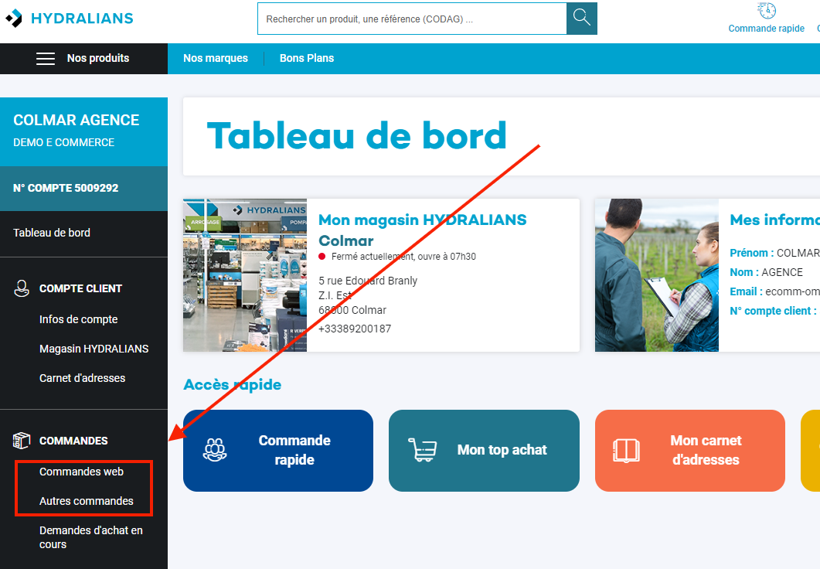Screen dimensions: 820x569
Task: Open Commandes web
Action: 82,472
